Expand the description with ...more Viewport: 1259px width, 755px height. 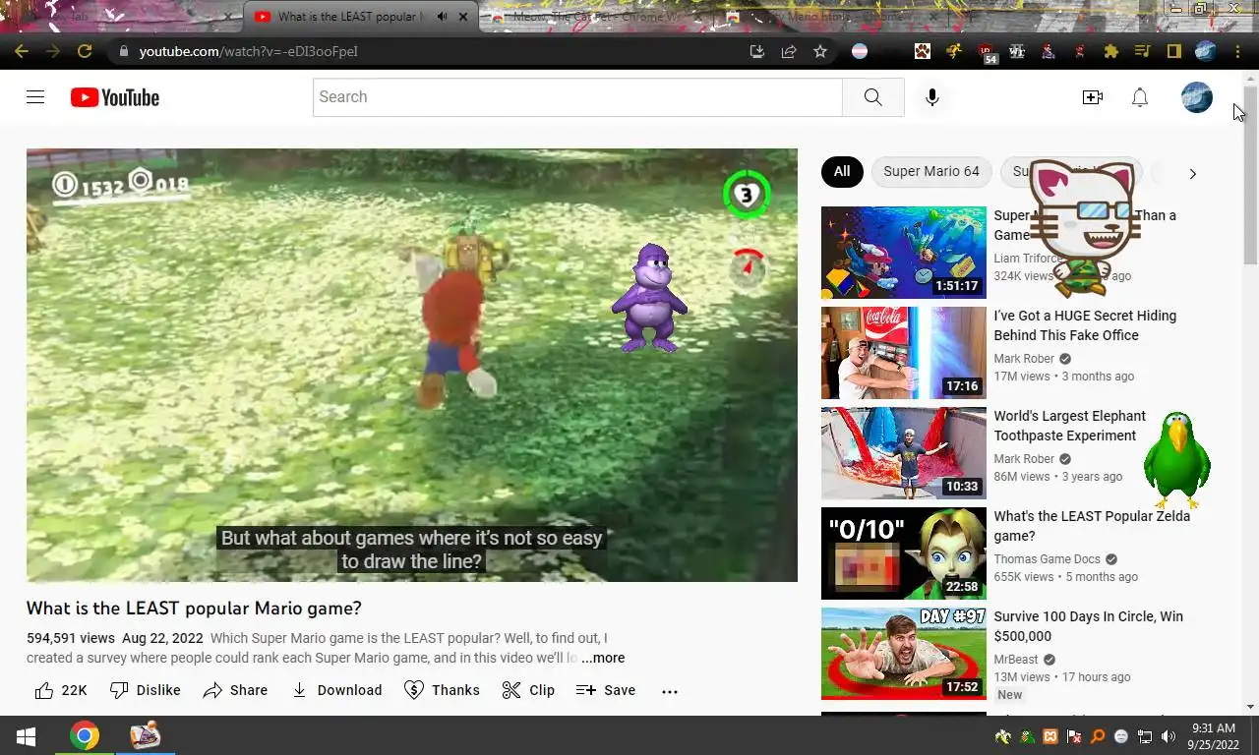[603, 658]
